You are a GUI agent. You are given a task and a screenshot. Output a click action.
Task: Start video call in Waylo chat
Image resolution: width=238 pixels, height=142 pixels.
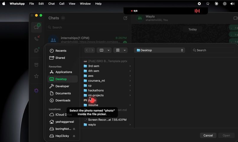[x=236, y=18]
